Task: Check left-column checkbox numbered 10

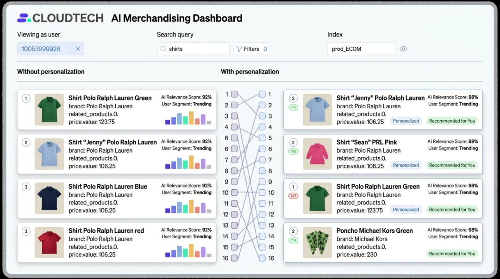Action: coord(234,192)
